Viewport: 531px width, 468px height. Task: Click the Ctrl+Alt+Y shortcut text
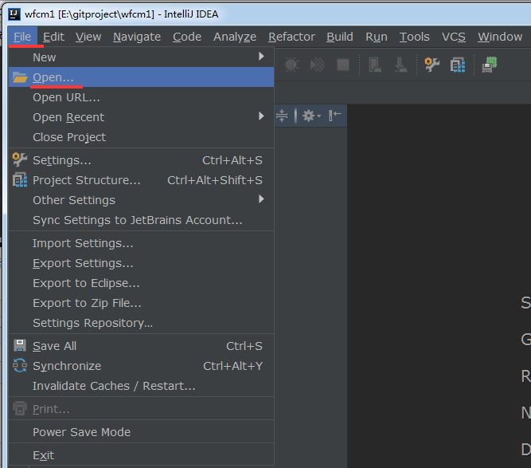point(232,366)
